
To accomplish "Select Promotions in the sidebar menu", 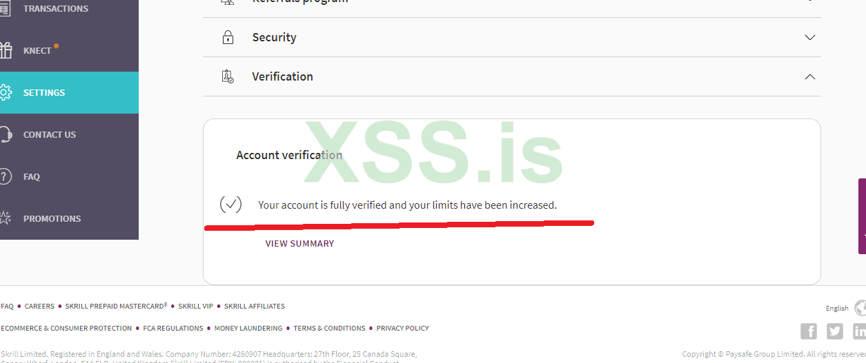I will pos(52,218).
